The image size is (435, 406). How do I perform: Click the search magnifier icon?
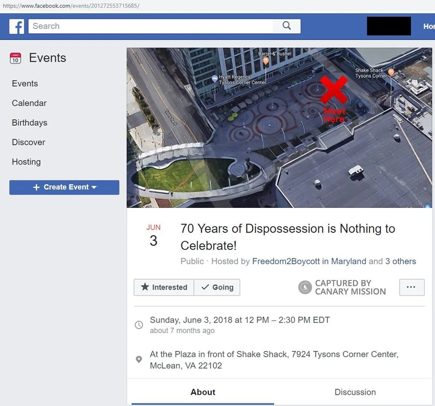coord(287,26)
